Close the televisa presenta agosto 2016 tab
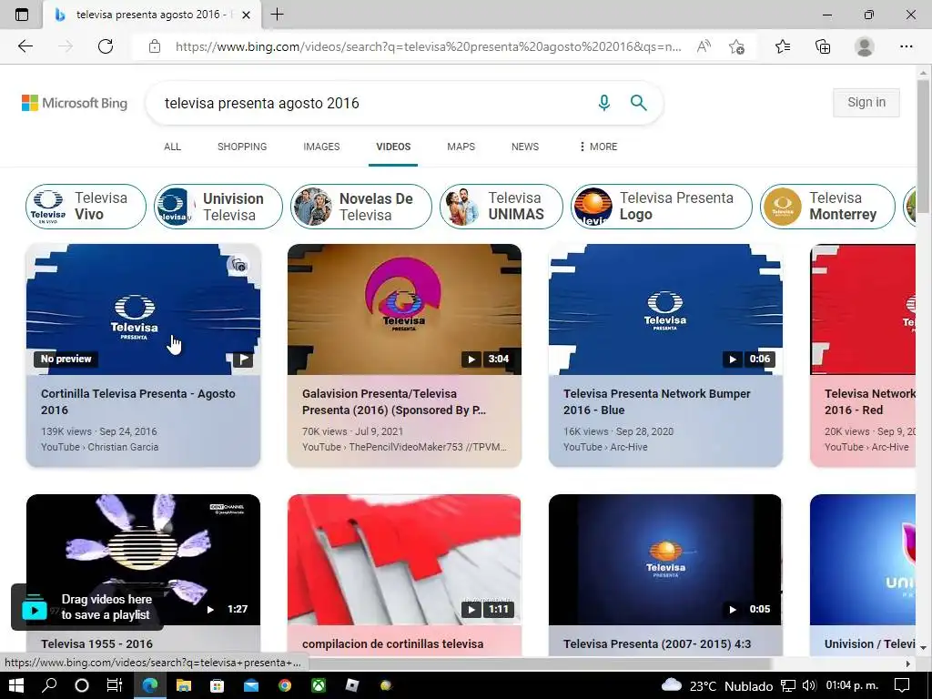932x699 pixels. pyautogui.click(x=246, y=15)
